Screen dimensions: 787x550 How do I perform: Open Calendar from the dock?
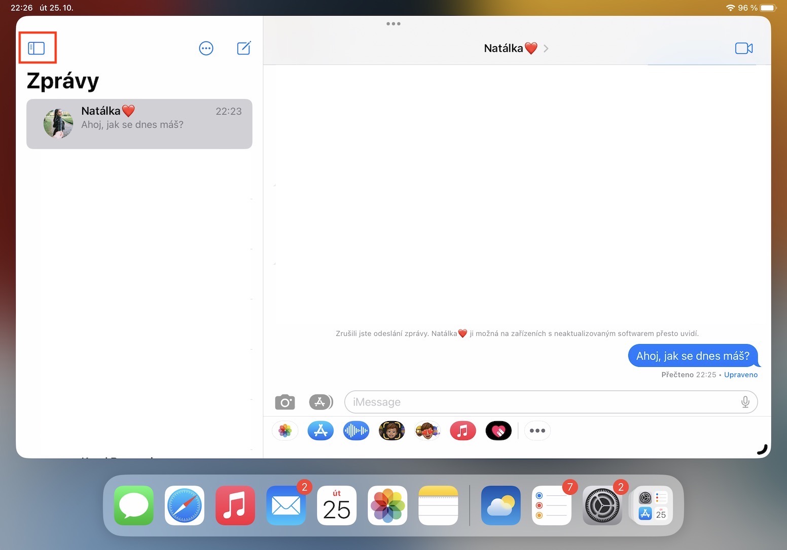click(337, 505)
